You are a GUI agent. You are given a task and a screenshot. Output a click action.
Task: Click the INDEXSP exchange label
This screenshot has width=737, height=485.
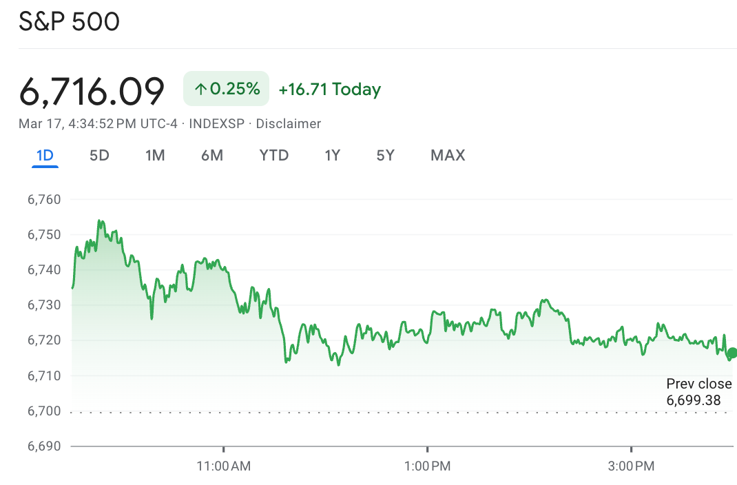point(216,123)
